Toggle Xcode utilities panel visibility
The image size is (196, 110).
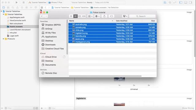190,2
